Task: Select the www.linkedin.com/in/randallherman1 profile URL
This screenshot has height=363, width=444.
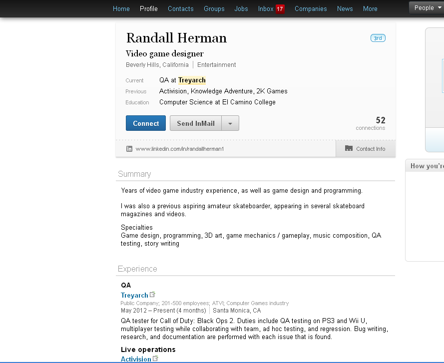Action: pyautogui.click(x=179, y=149)
